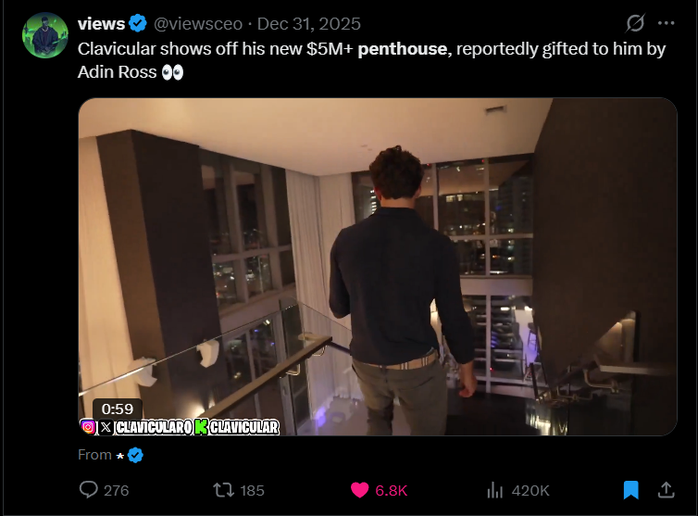Click the 420K views count
The image size is (698, 516).
[530, 491]
